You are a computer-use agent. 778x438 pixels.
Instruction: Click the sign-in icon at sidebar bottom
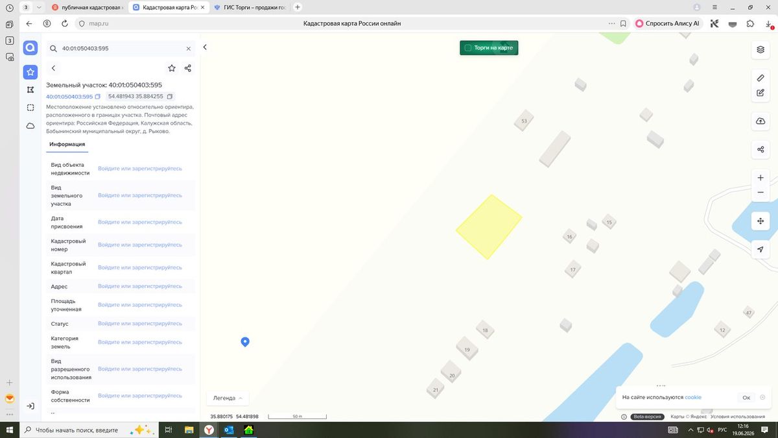click(30, 406)
